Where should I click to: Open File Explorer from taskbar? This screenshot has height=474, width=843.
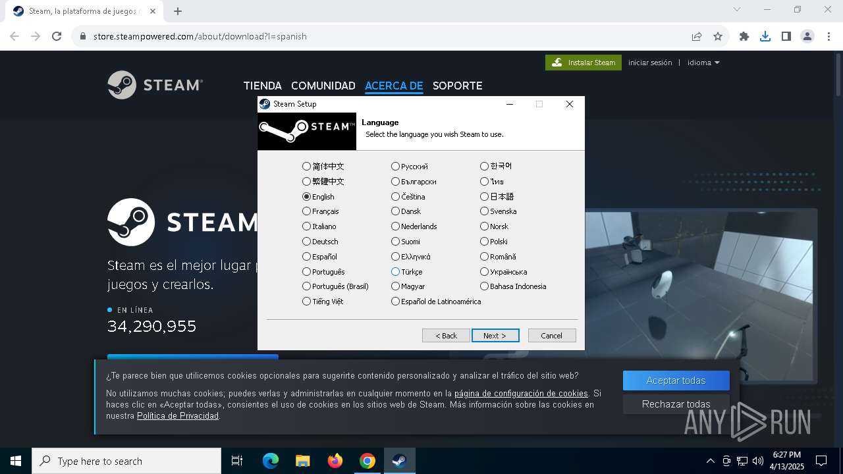coord(302,461)
